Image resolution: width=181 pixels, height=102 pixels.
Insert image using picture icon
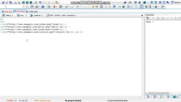123,7
